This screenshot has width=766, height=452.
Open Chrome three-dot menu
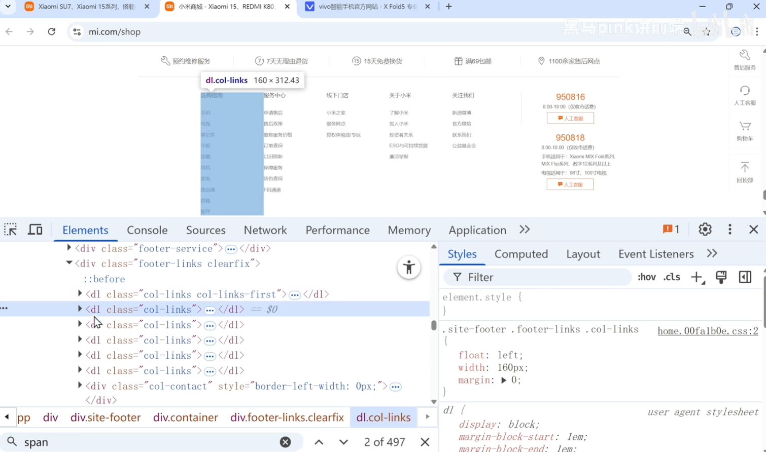[x=757, y=31]
